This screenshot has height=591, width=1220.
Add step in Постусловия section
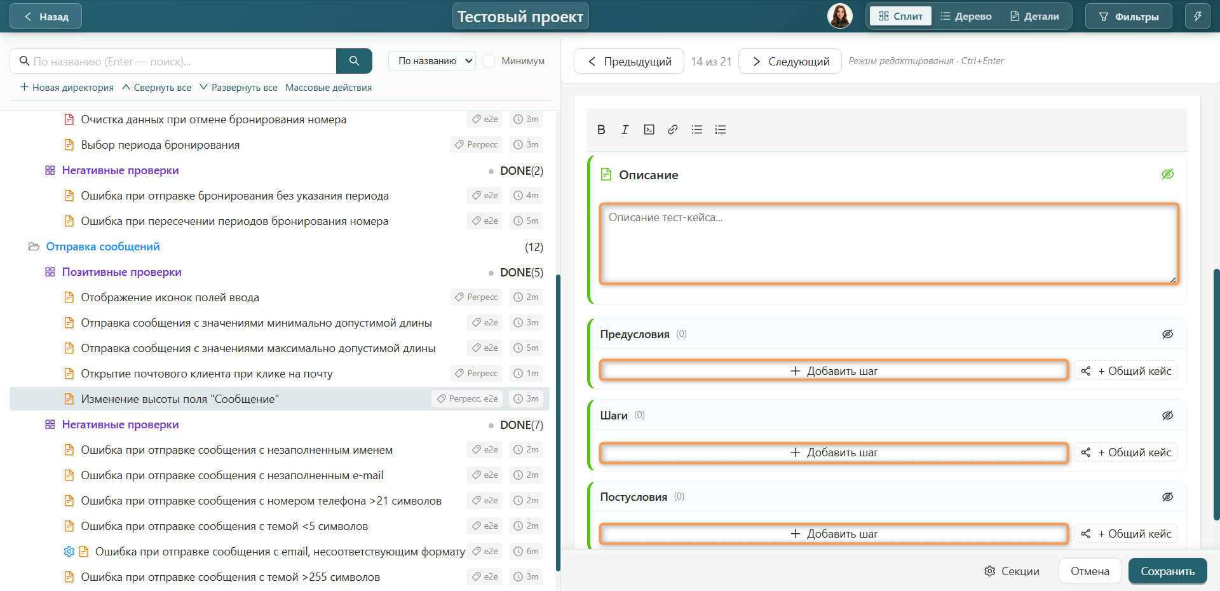[834, 534]
